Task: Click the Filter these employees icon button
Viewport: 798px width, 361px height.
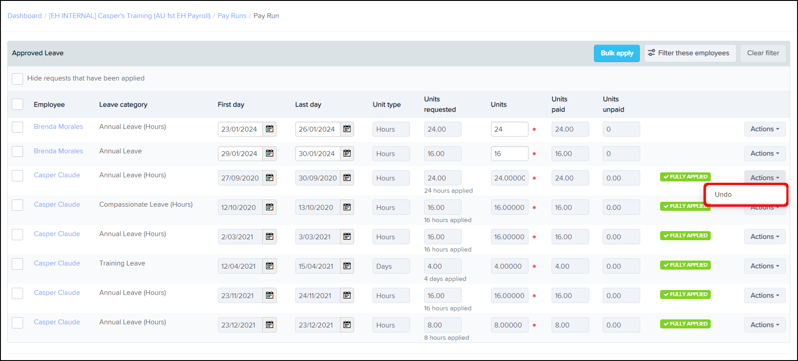Action: pos(689,53)
